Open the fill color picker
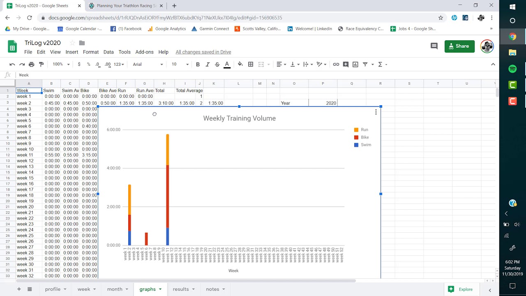Viewport: 526px width, 296px height. [240, 64]
